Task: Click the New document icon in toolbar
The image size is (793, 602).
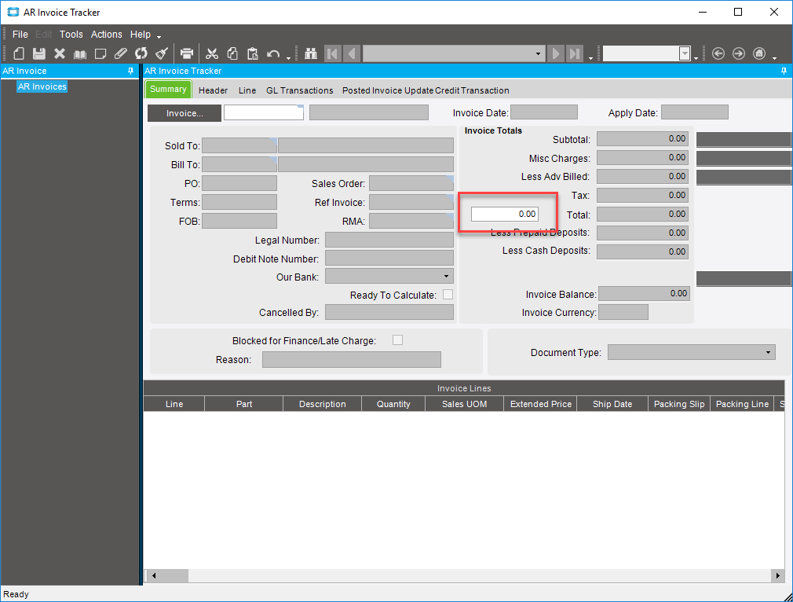Action: click(19, 53)
